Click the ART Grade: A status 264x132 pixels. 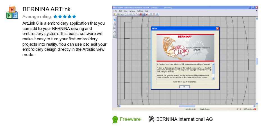[x=249, y=109]
